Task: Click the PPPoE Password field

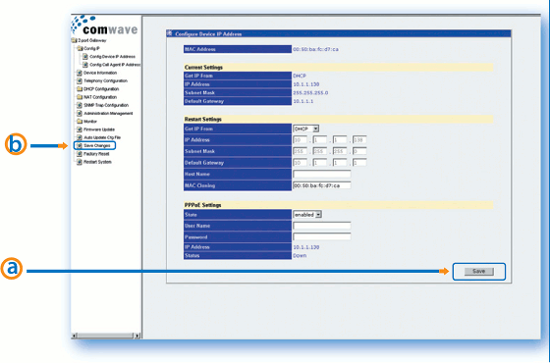Action: pyautogui.click(x=322, y=236)
